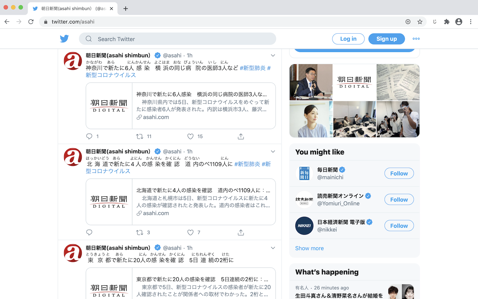Screen dimensions: 478x299
Task: Open 東京都で新たに20人 article card
Action: (181, 283)
